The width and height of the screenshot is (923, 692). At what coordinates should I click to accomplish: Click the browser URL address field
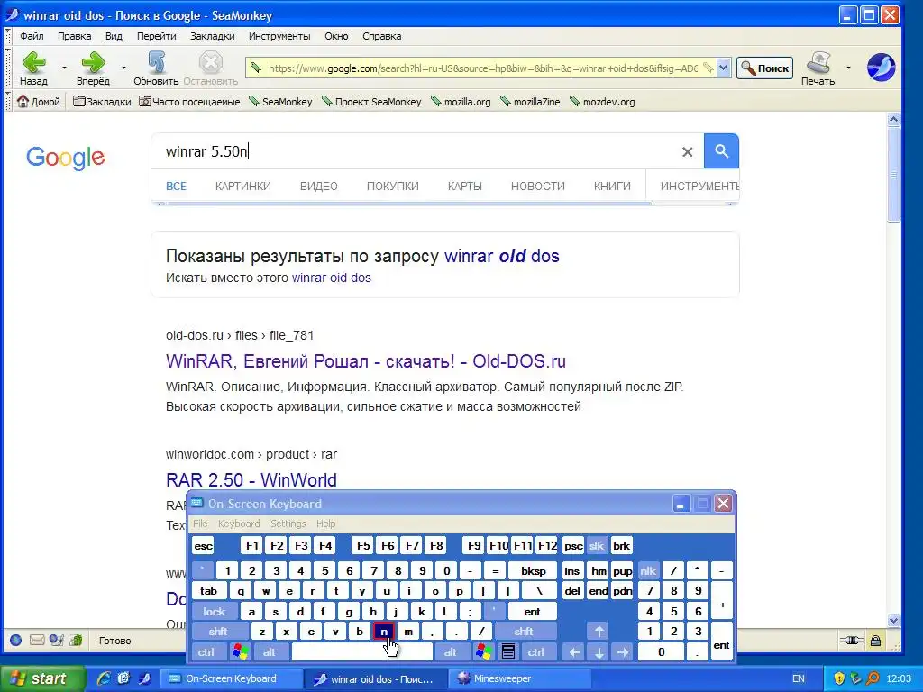click(481, 68)
